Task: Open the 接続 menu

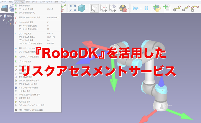Action: 56,2
